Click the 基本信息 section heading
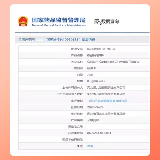 pos(88,40)
